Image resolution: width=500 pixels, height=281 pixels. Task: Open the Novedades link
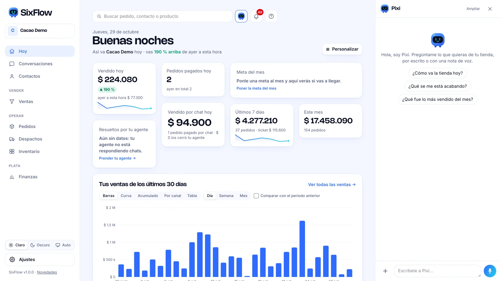tap(47, 272)
